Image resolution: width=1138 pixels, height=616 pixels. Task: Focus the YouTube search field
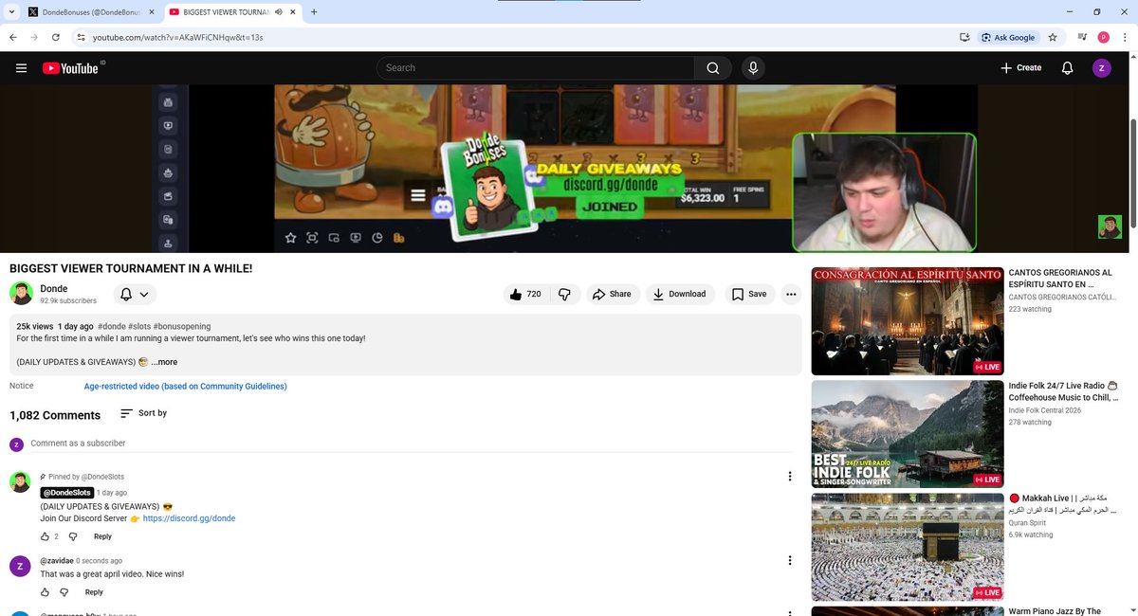(x=536, y=68)
